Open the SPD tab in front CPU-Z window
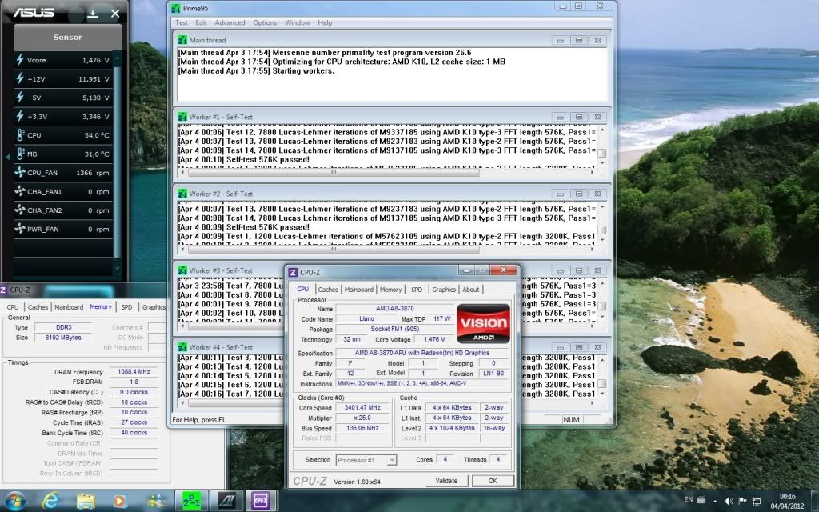The height and width of the screenshot is (512, 819). (x=417, y=290)
